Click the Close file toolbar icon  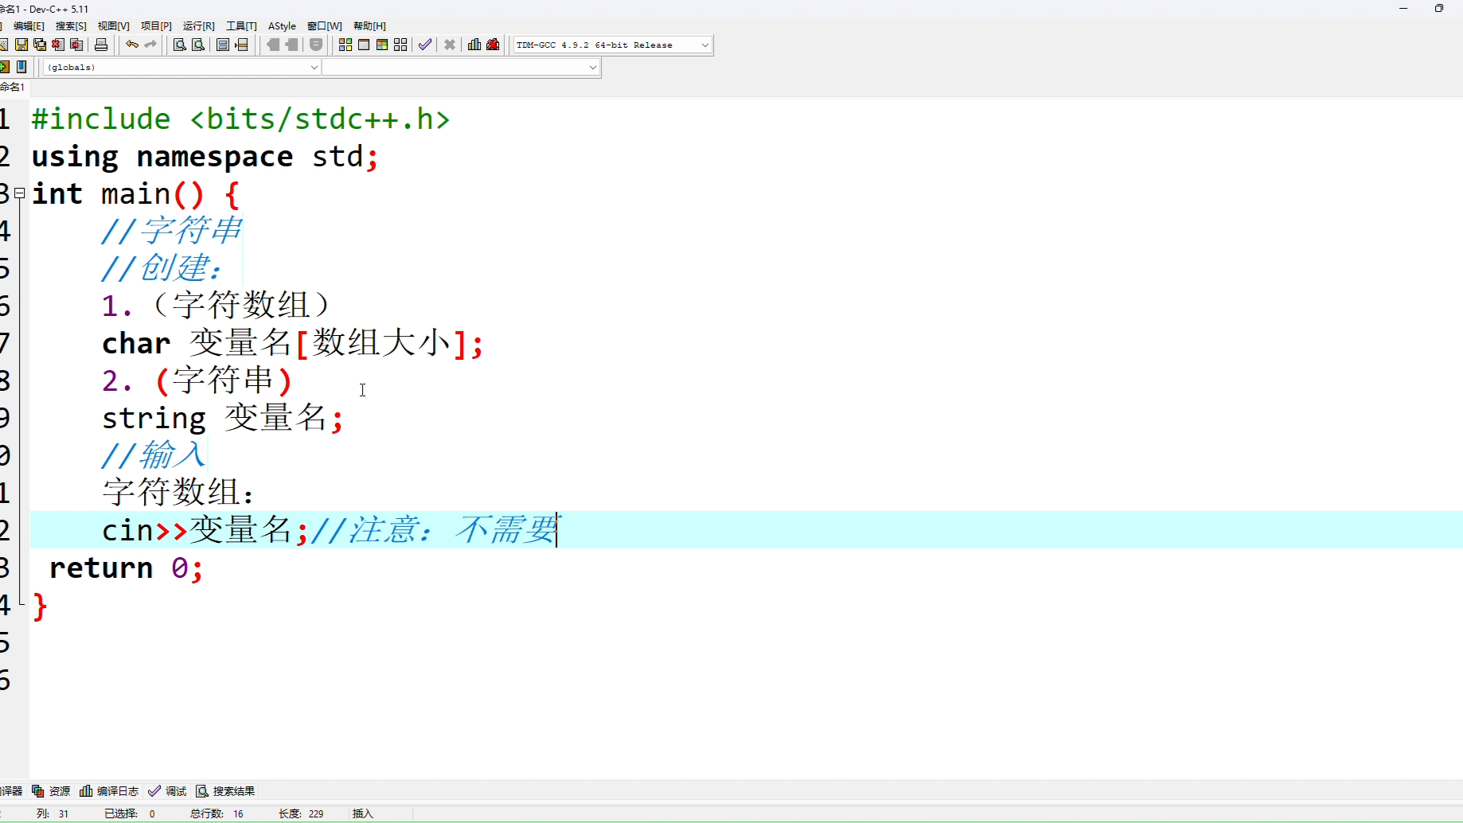[x=58, y=45]
